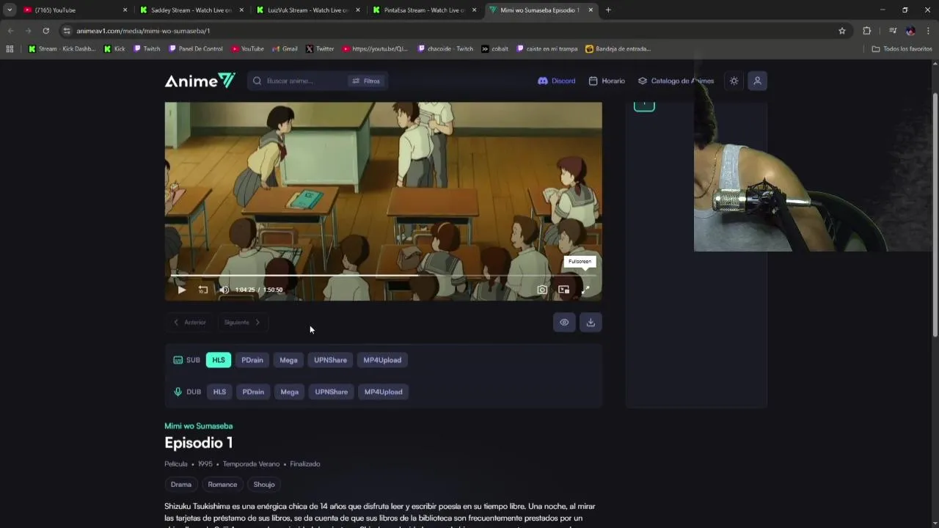
Task: Enter fullscreen with the expand icon
Action: point(585,290)
